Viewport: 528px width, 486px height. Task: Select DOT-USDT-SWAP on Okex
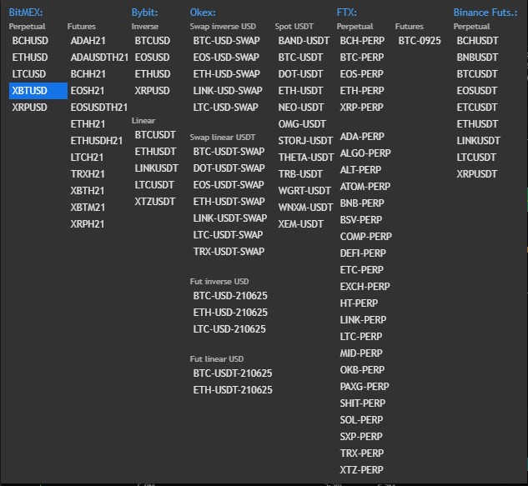[229, 168]
